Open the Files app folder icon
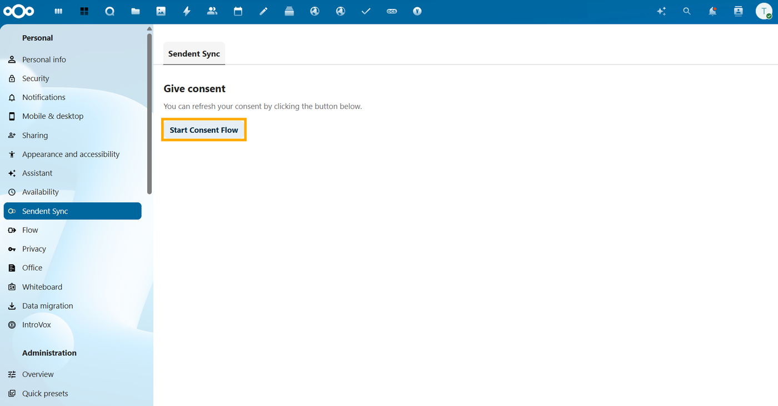The width and height of the screenshot is (778, 406). pos(136,11)
